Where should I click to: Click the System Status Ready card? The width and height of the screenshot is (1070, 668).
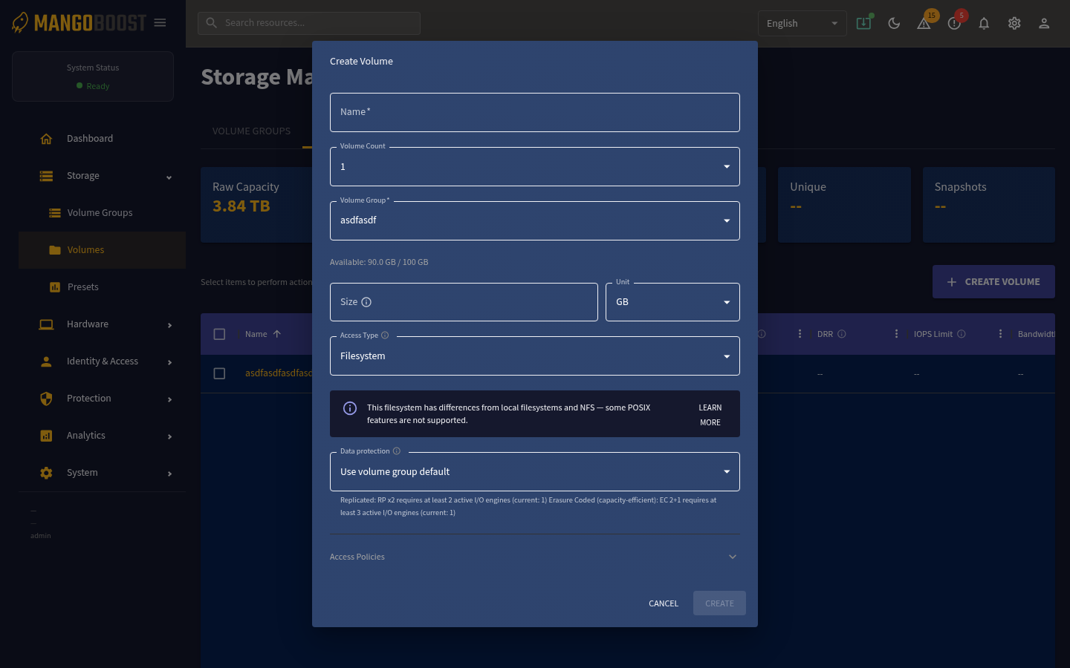93,76
